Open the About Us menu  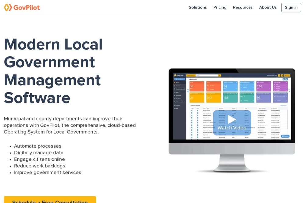coord(268,7)
